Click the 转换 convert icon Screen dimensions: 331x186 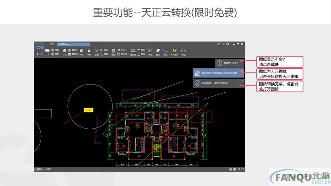click(81, 52)
